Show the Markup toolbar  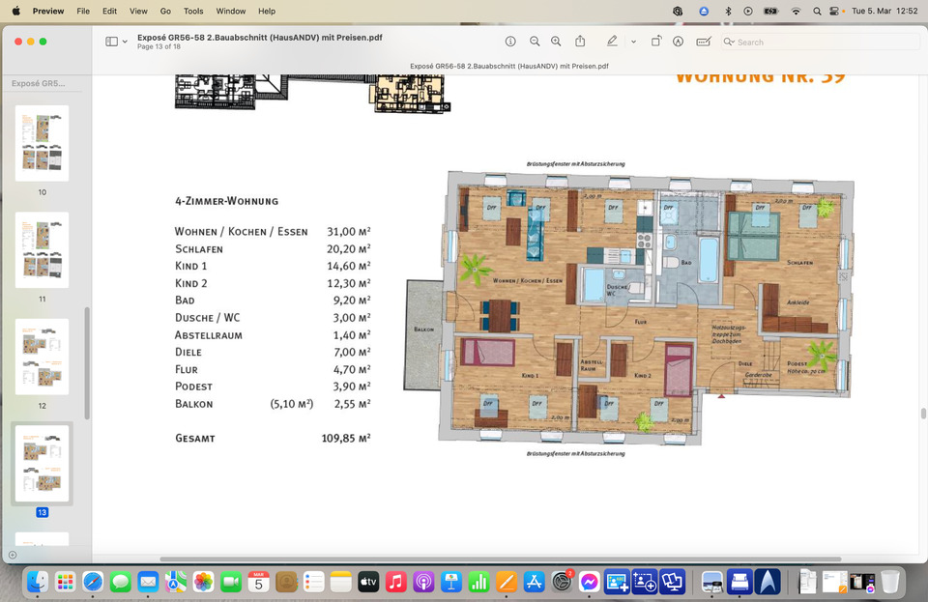(678, 42)
